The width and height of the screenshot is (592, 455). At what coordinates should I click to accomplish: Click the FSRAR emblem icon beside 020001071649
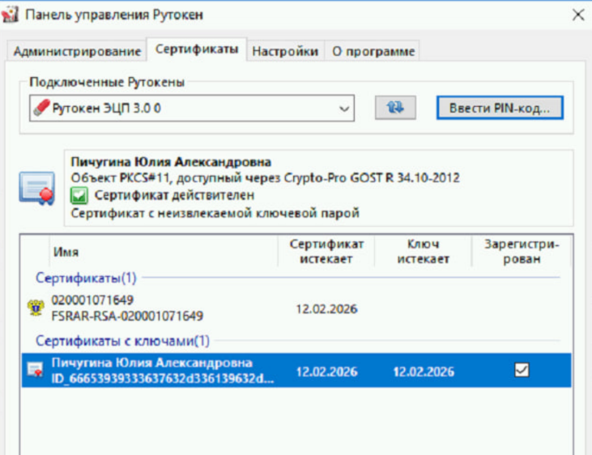36,308
